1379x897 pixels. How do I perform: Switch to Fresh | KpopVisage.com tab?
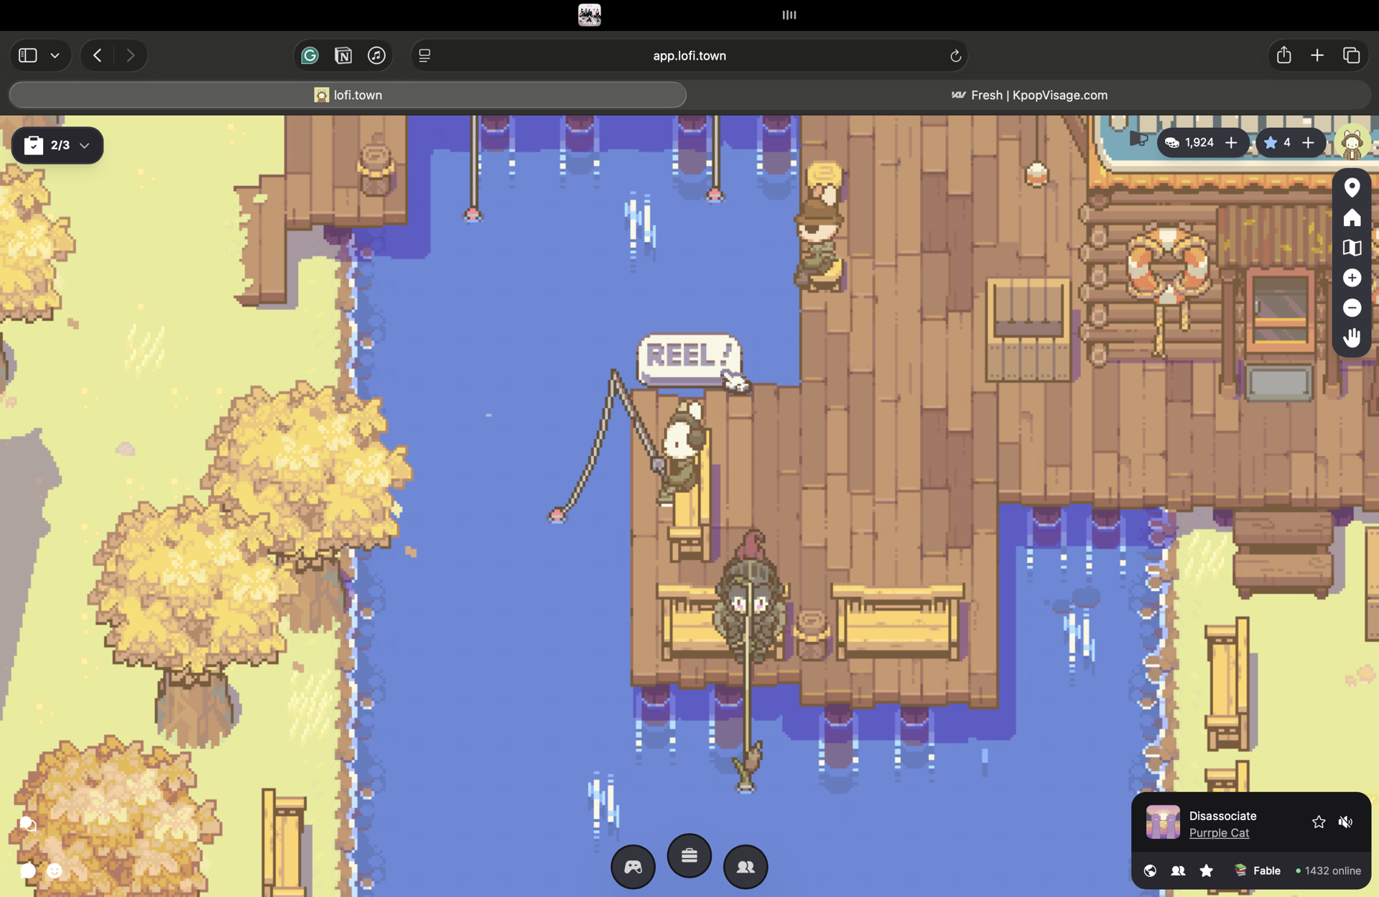pos(1029,95)
